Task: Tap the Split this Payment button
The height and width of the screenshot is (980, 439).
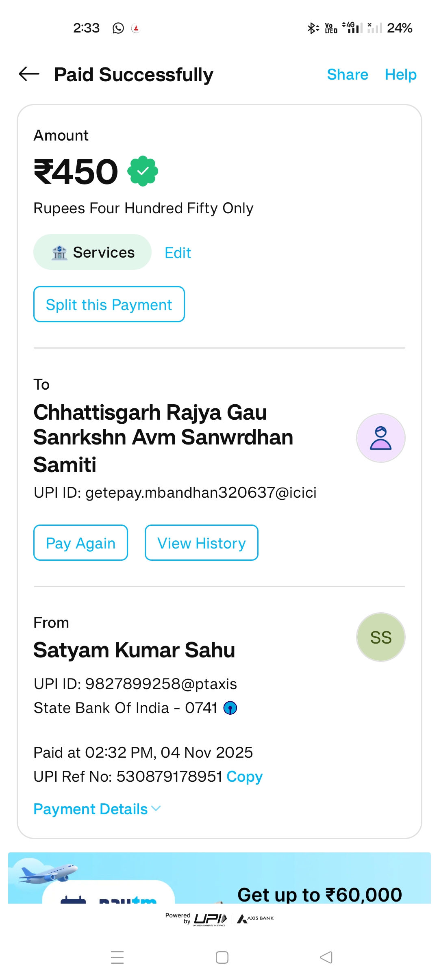Action: 109,304
